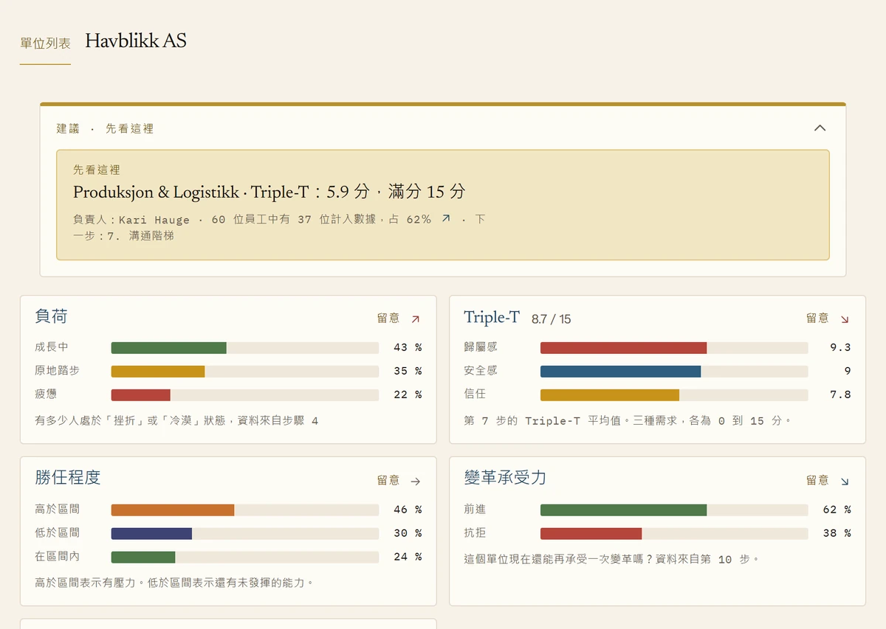The width and height of the screenshot is (886, 629).
Task: Click the 高於區間表示有壓力 footnote
Action: (174, 583)
